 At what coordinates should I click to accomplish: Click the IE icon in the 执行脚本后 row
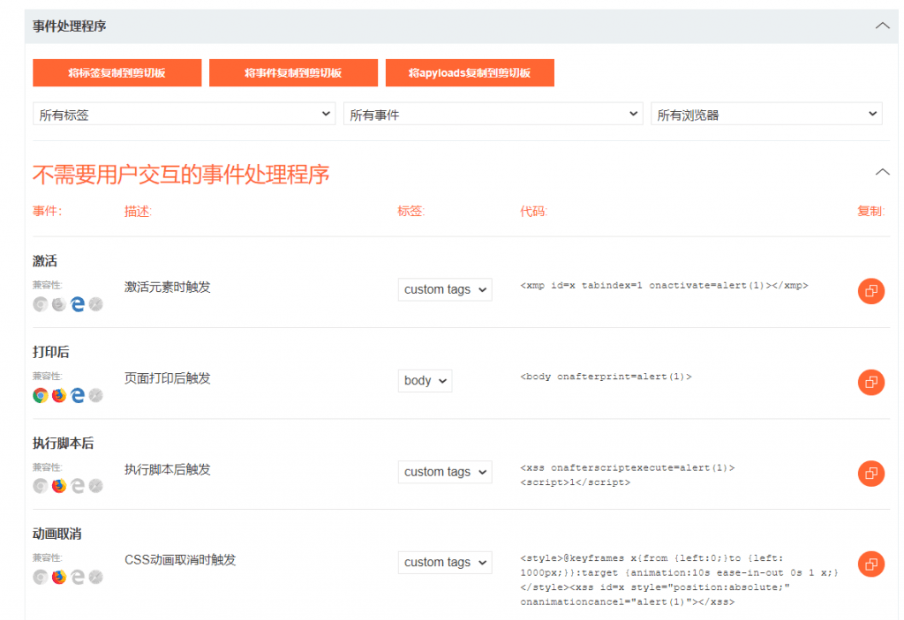78,486
